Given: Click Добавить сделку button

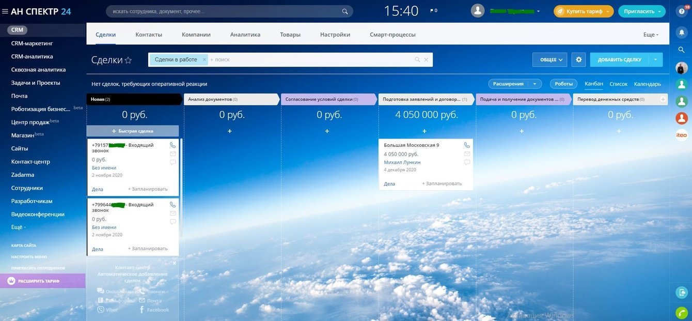Looking at the screenshot, I should tap(619, 59).
